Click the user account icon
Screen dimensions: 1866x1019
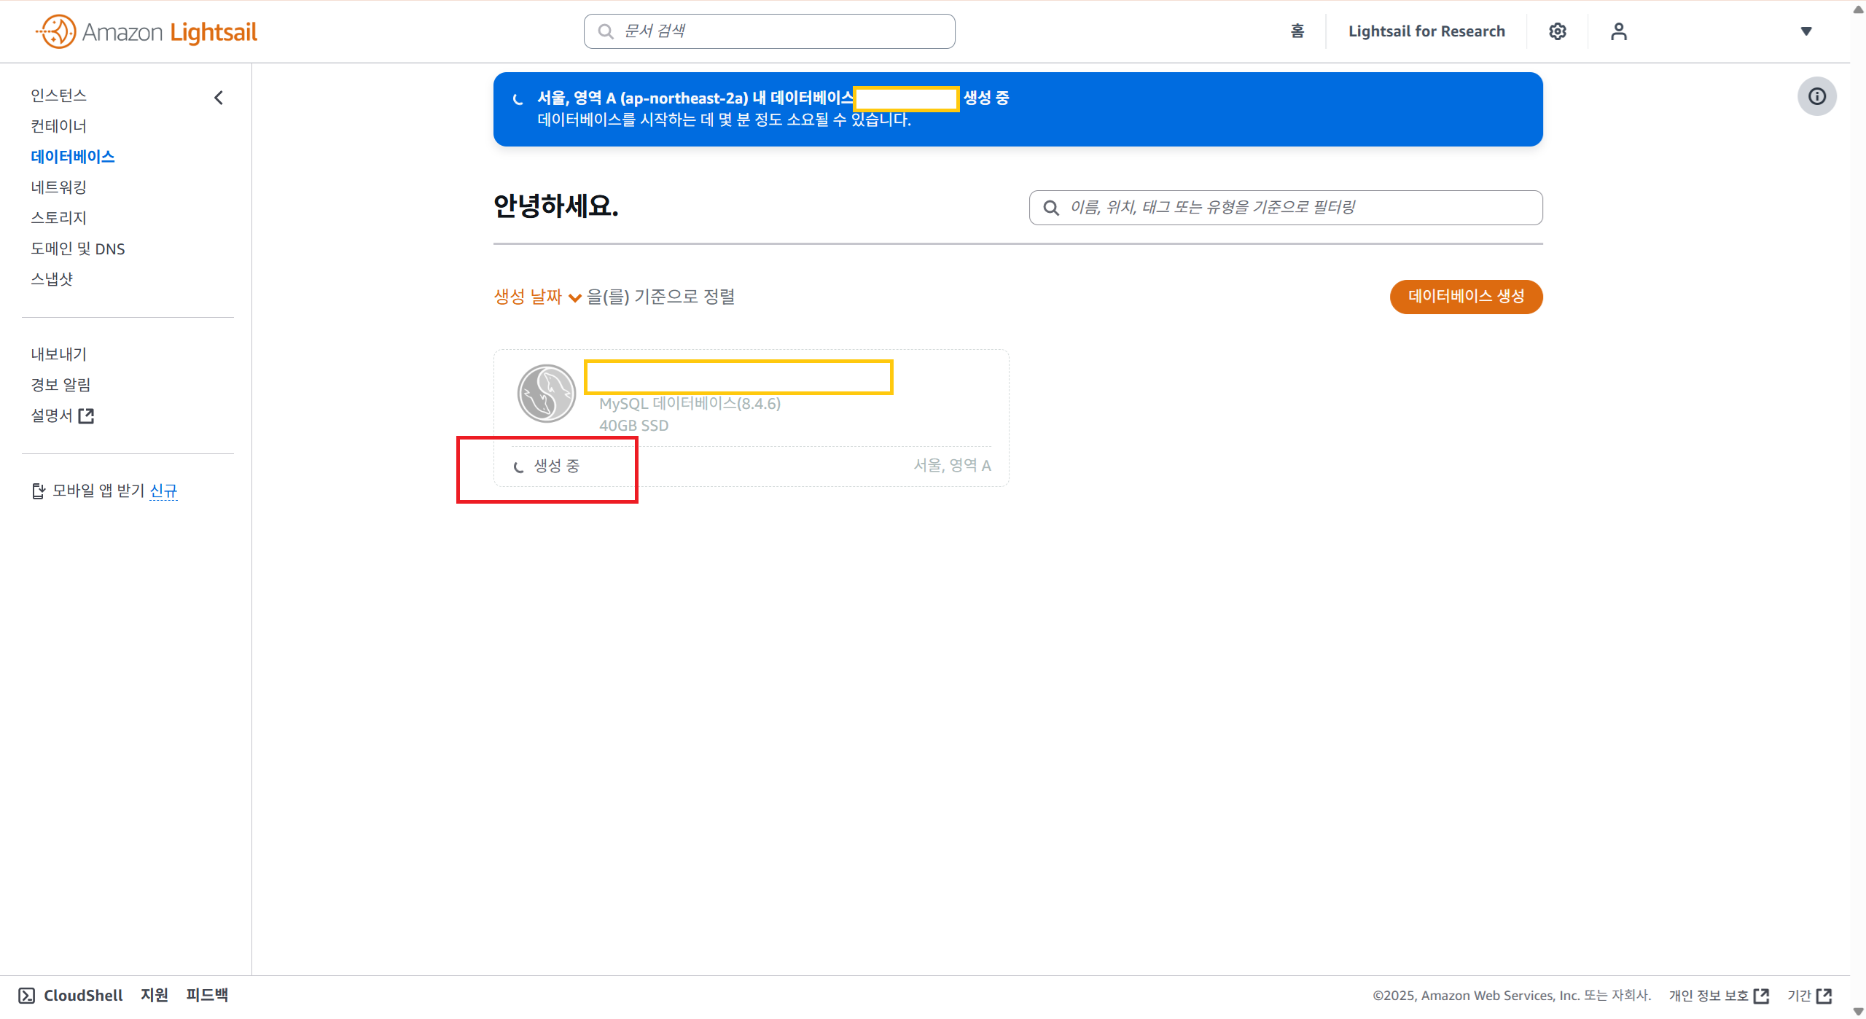pyautogui.click(x=1618, y=31)
